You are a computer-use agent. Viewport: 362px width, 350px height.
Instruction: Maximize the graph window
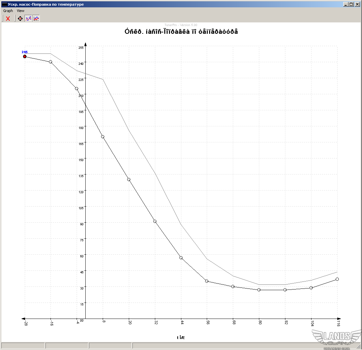351,4
